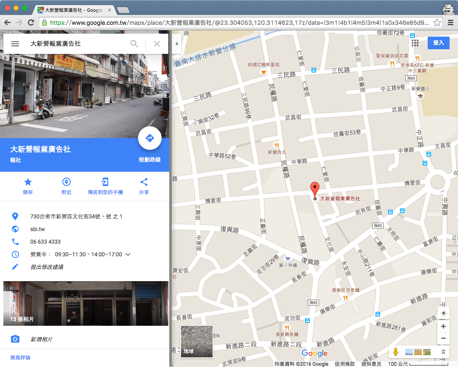458x367 pixels.
Task: Click the search magnifier icon
Action: pos(134,43)
